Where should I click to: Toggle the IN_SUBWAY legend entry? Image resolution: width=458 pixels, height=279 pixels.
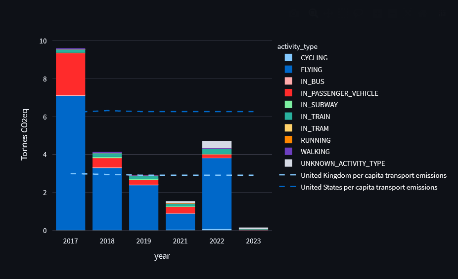coord(319,105)
